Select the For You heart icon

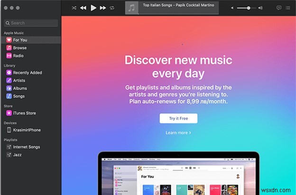tap(9, 40)
